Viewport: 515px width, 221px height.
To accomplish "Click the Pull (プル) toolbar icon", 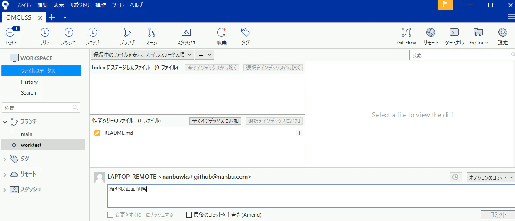I will click(x=44, y=32).
